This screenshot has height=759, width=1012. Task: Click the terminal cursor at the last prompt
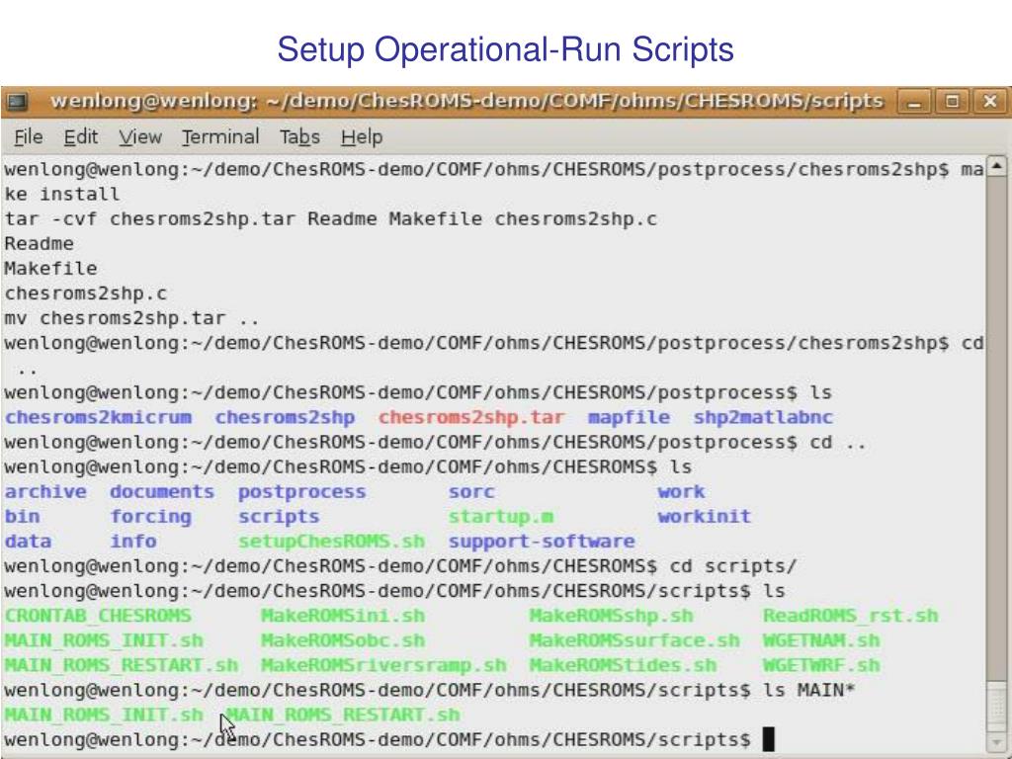coord(768,739)
